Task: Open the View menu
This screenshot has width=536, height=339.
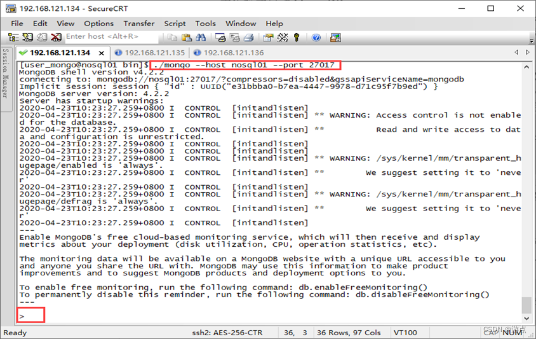Action: 65,24
